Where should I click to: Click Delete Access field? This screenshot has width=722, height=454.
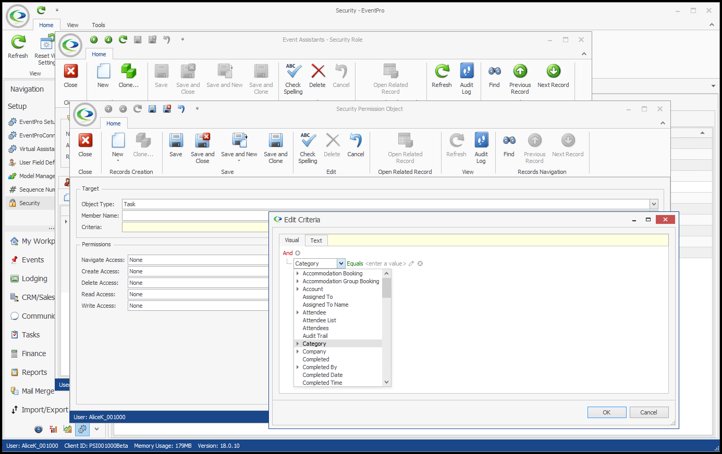[198, 283]
